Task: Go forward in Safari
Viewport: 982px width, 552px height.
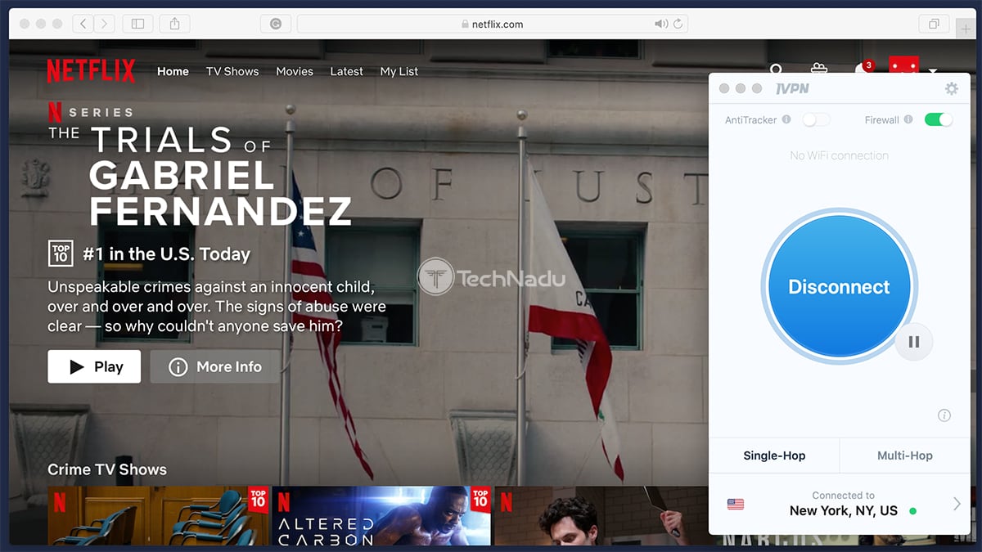Action: click(104, 24)
